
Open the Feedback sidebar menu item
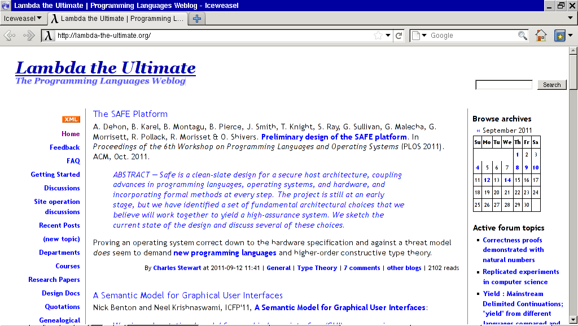click(x=65, y=147)
